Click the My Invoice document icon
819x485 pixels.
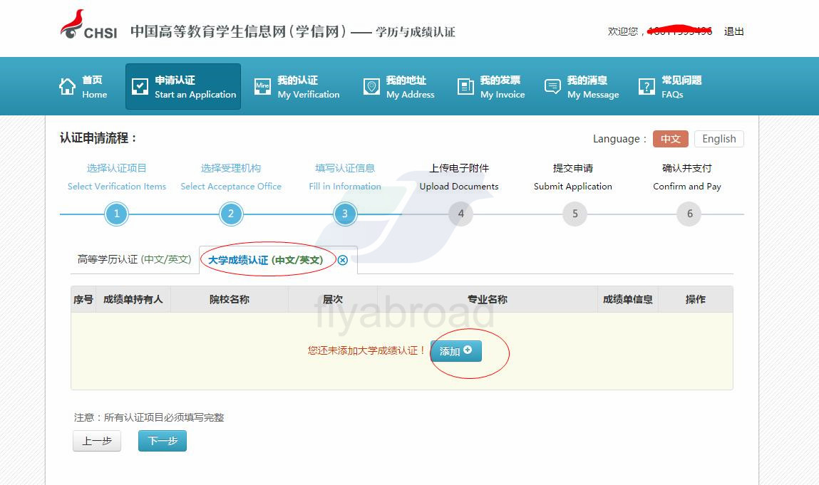465,87
